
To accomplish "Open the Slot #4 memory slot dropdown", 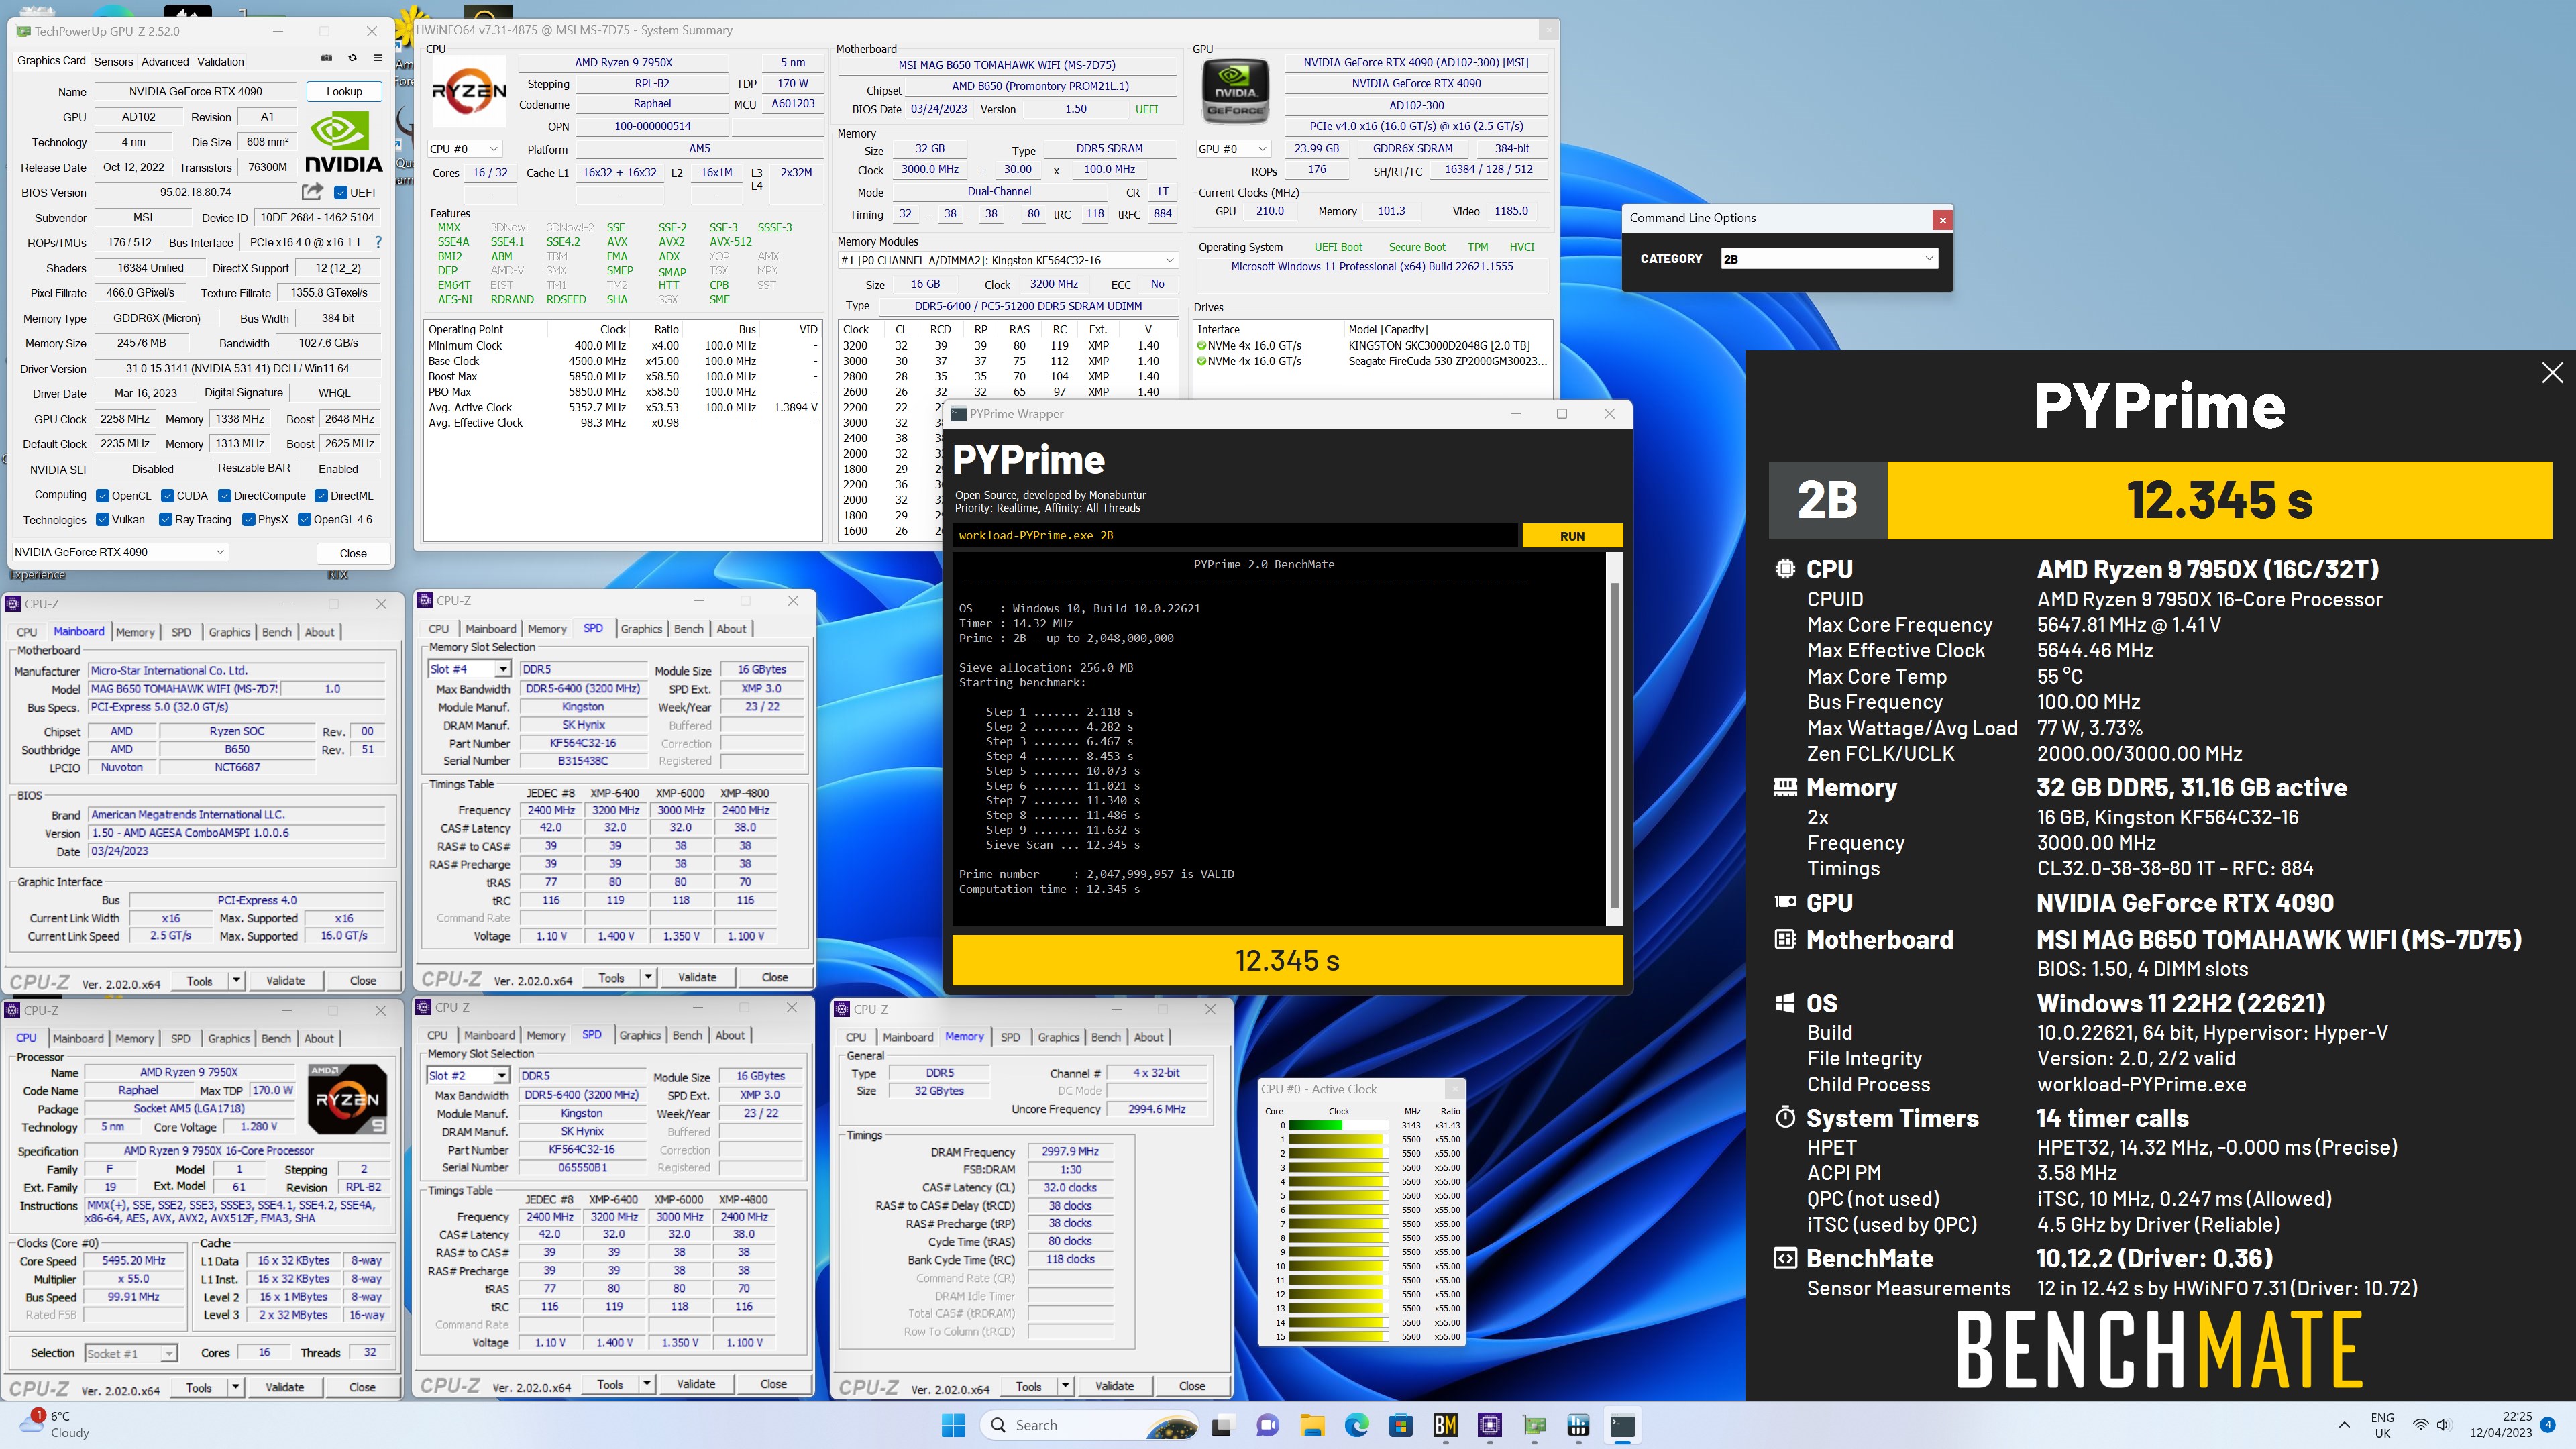I will 469,669.
